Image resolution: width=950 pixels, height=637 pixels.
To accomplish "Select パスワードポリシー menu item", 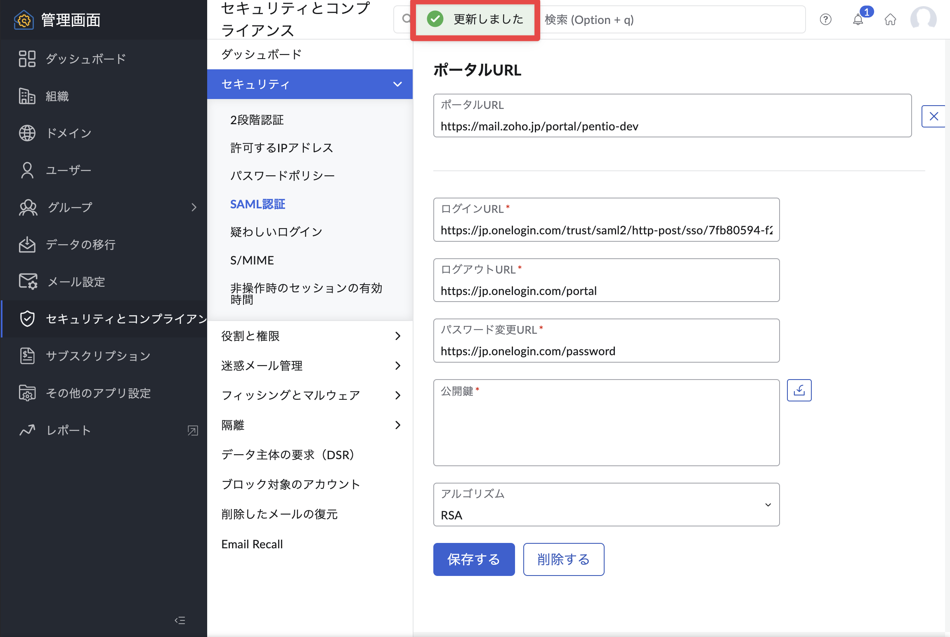I will coord(282,176).
